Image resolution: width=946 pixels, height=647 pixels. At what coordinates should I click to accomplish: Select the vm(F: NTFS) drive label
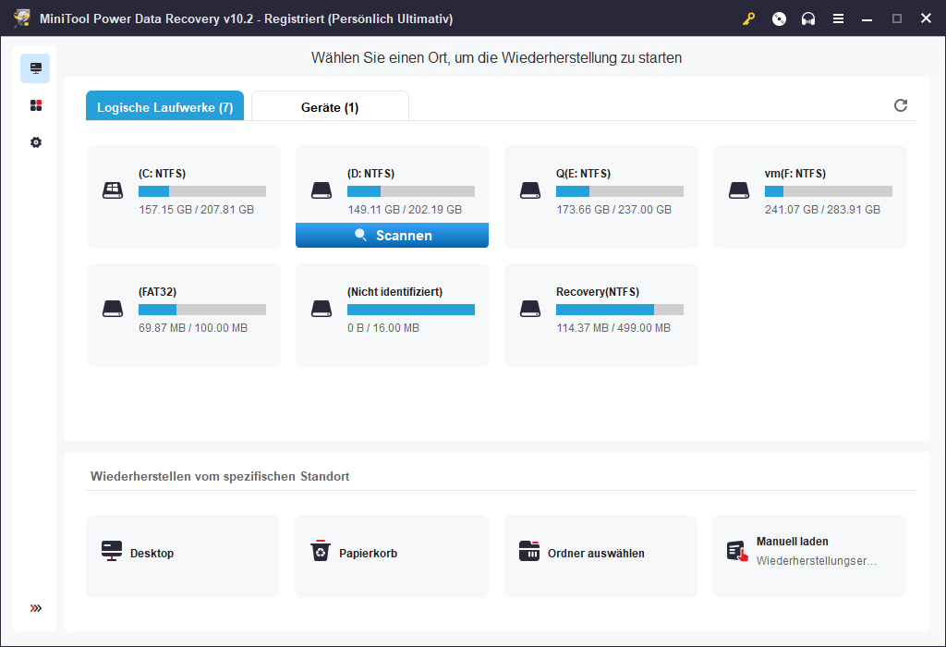coord(795,174)
